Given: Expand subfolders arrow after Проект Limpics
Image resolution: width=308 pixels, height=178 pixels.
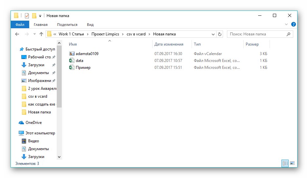Looking at the screenshot, I should tap(123, 34).
